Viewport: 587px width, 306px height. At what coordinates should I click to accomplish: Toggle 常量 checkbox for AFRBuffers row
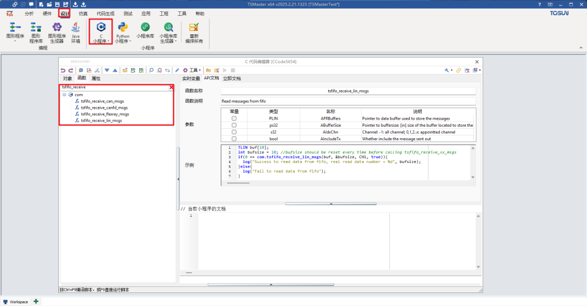[234, 118]
